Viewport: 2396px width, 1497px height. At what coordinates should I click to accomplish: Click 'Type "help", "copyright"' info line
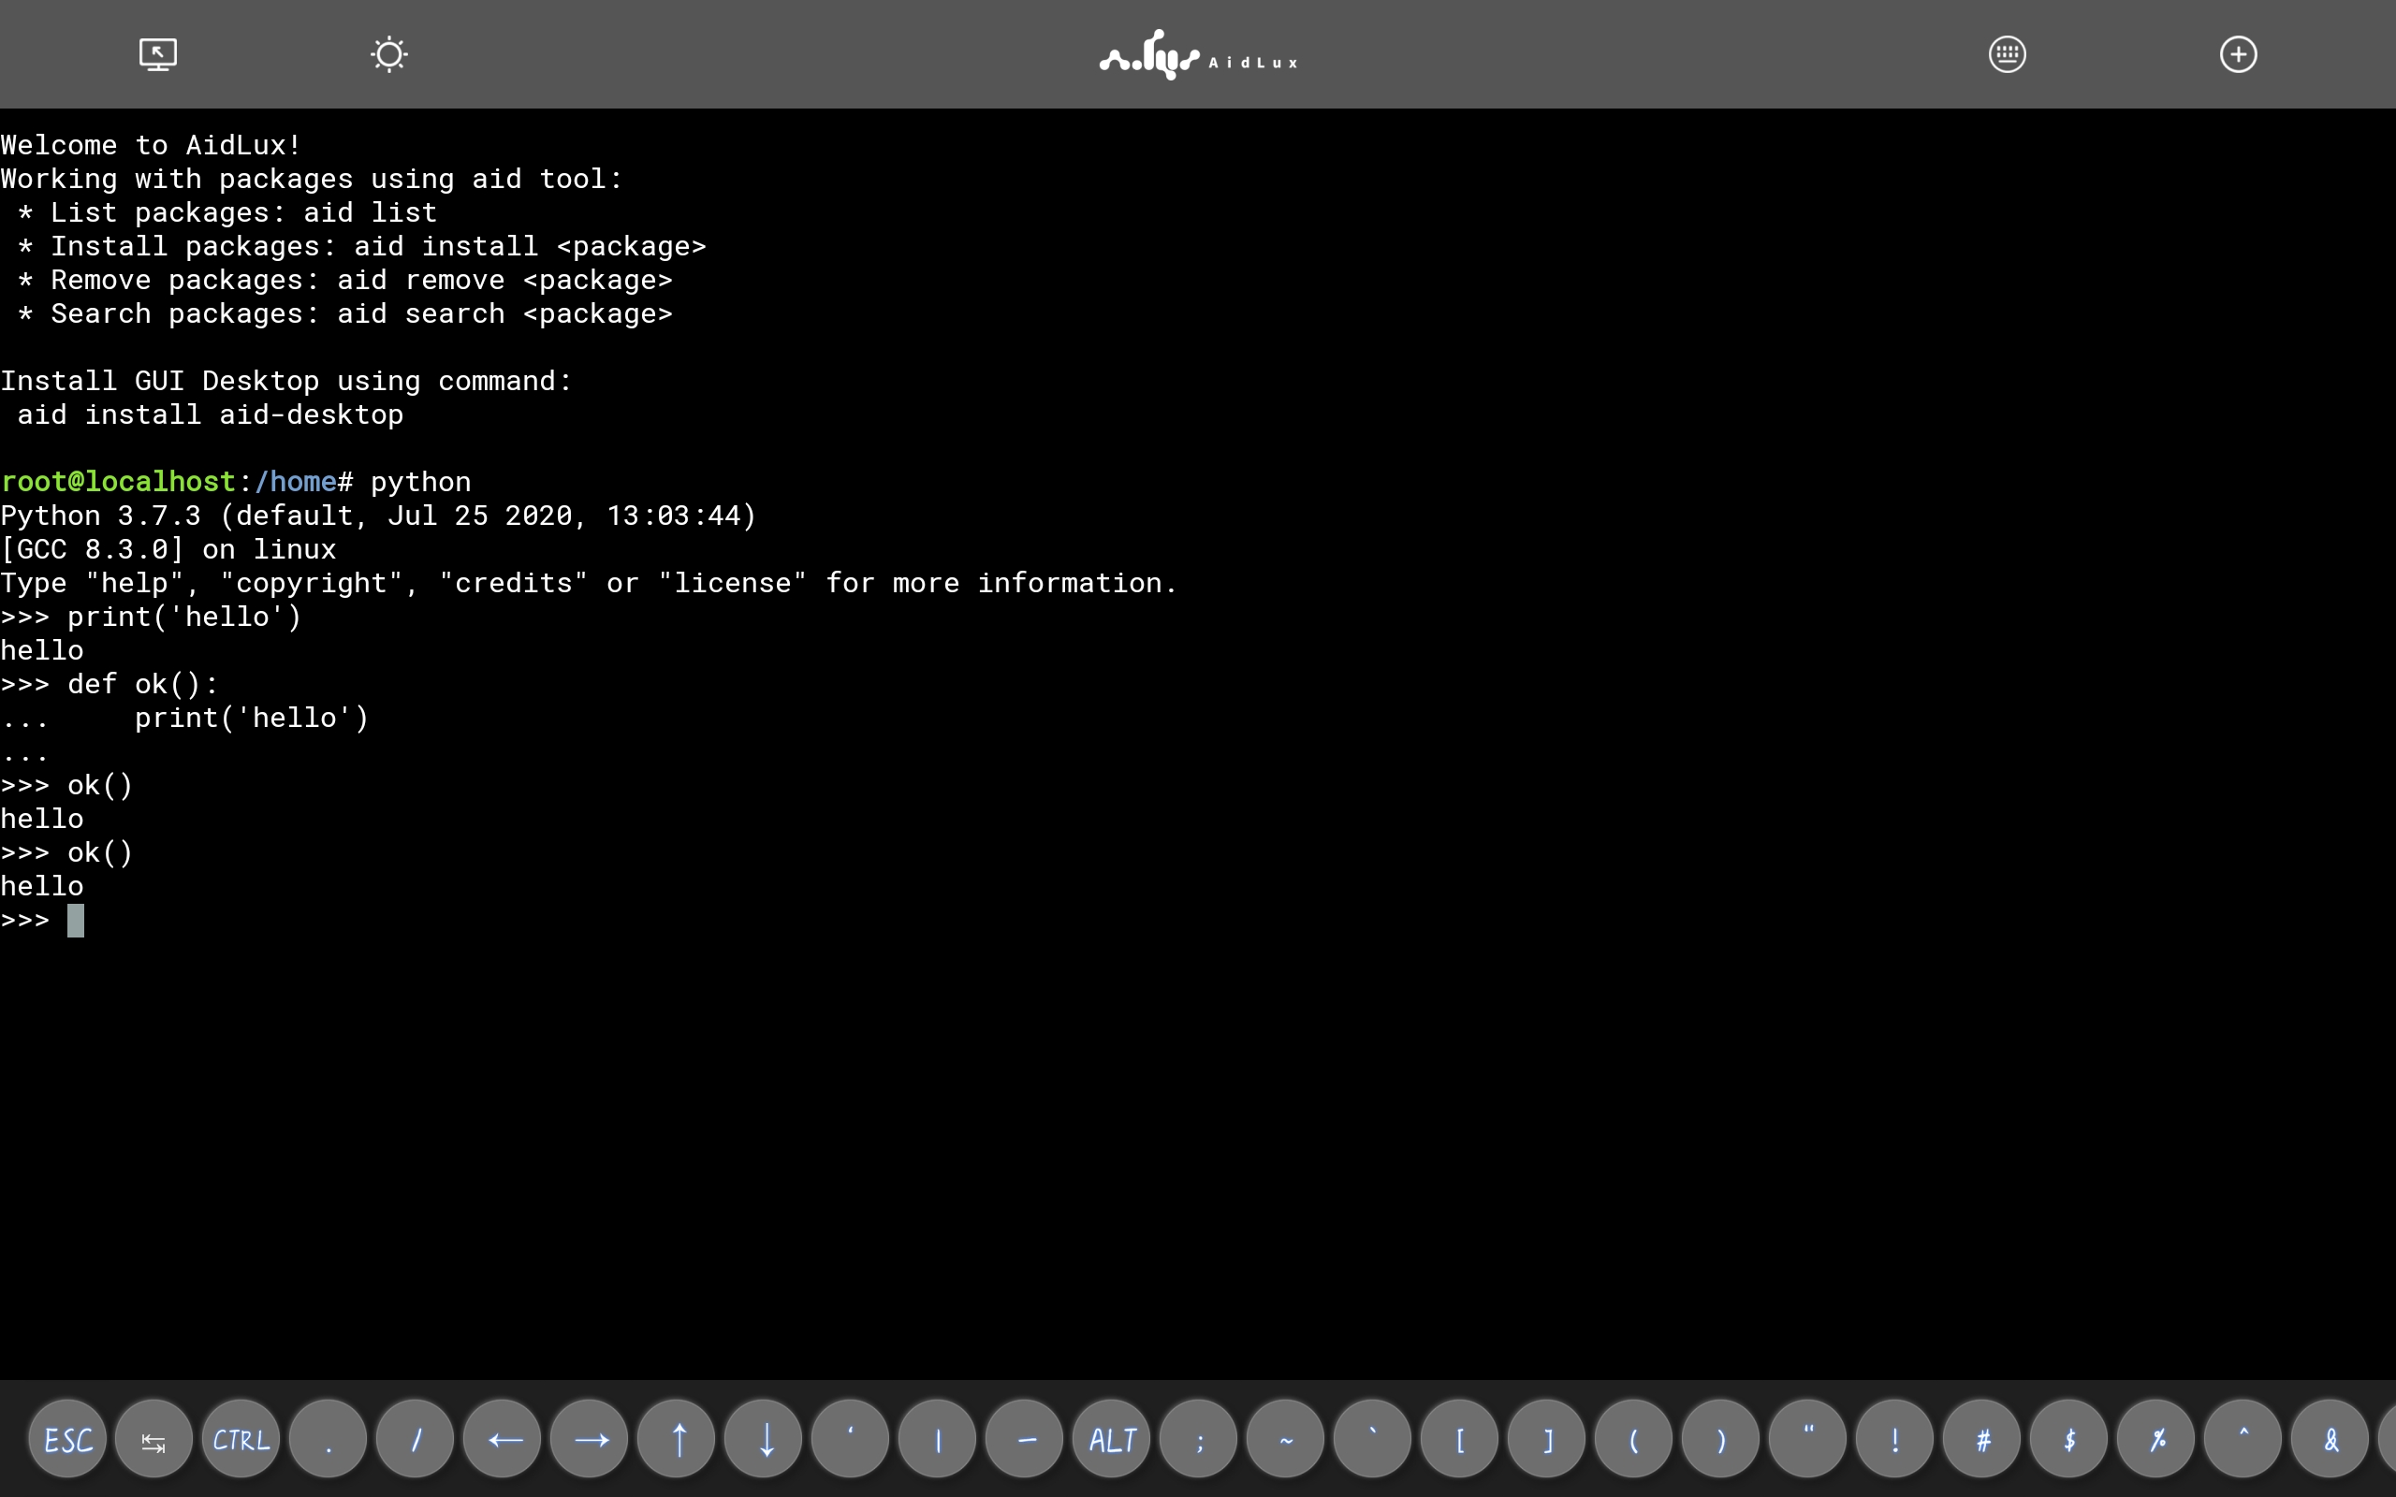click(x=589, y=583)
